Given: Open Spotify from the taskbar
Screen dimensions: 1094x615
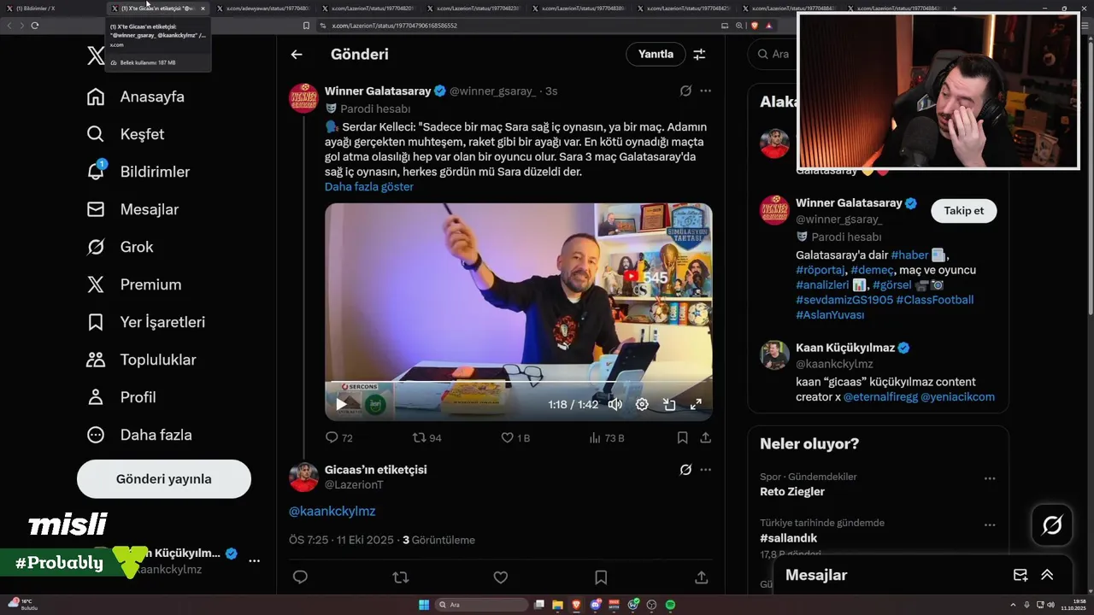Looking at the screenshot, I should (670, 605).
